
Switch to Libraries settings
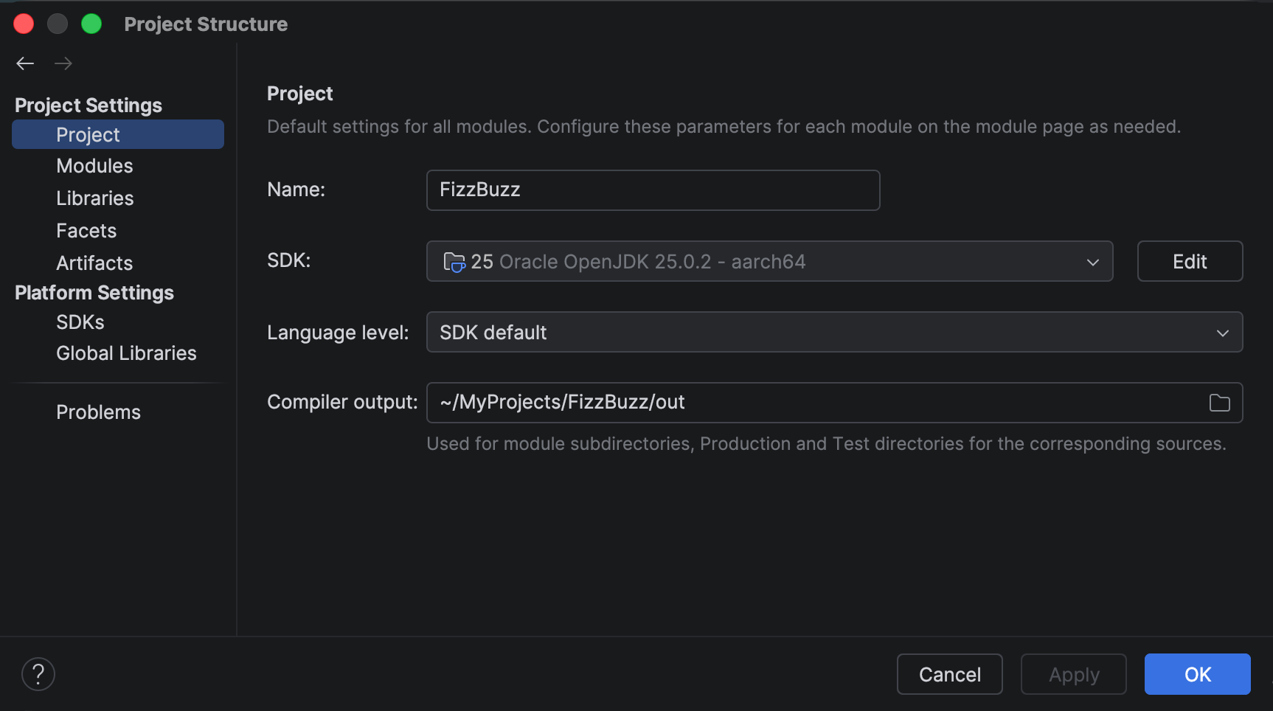(95, 198)
